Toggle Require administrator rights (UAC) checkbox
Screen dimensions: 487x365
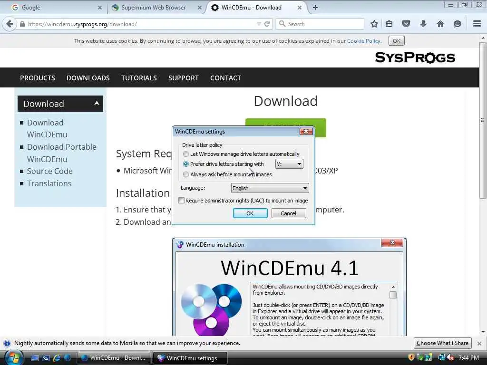[x=181, y=201]
